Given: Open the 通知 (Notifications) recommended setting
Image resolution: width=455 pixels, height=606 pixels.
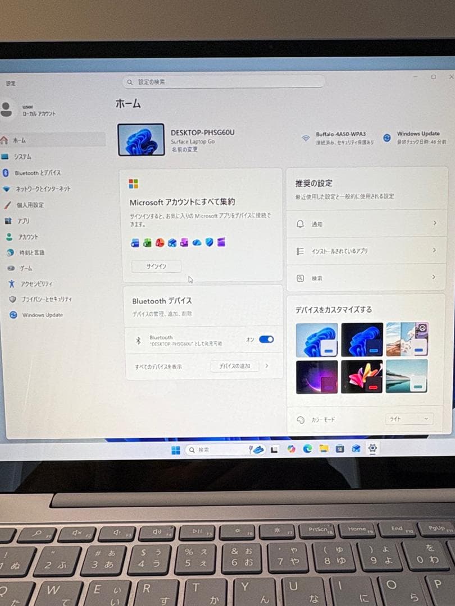Looking at the screenshot, I should (365, 224).
